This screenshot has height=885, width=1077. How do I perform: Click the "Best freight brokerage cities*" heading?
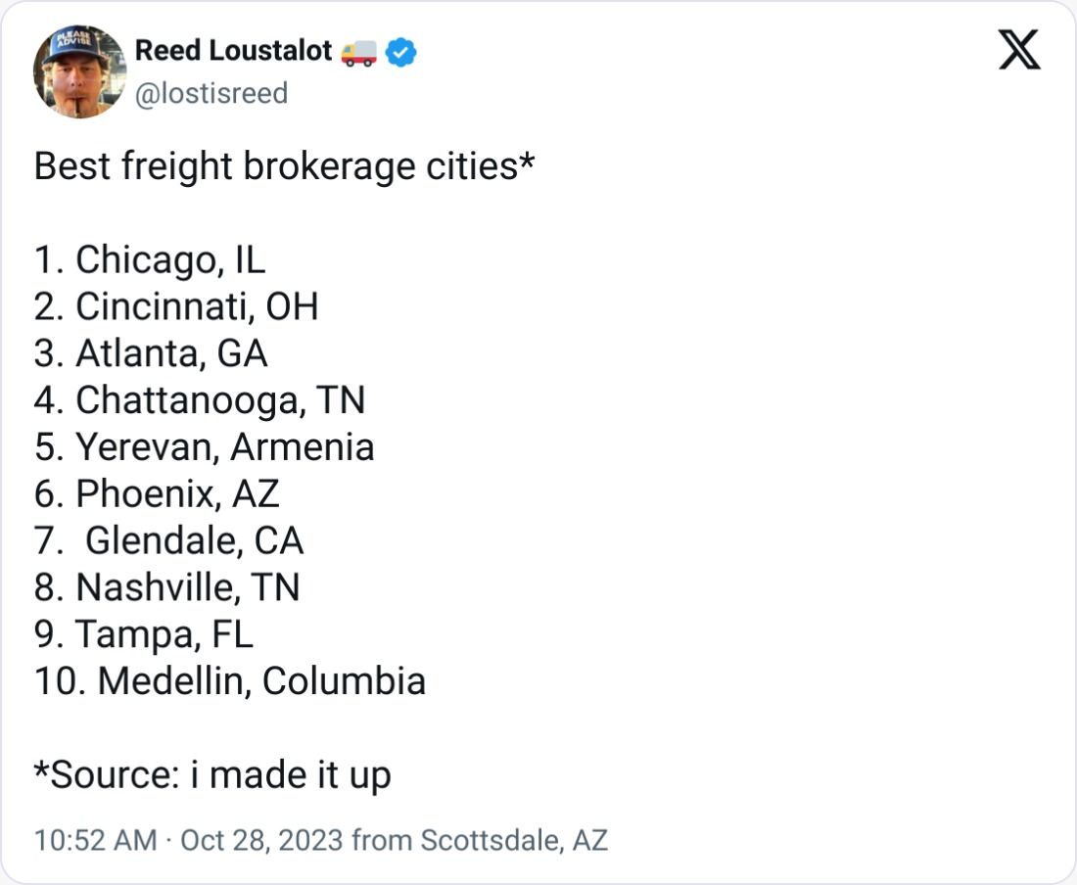click(285, 166)
